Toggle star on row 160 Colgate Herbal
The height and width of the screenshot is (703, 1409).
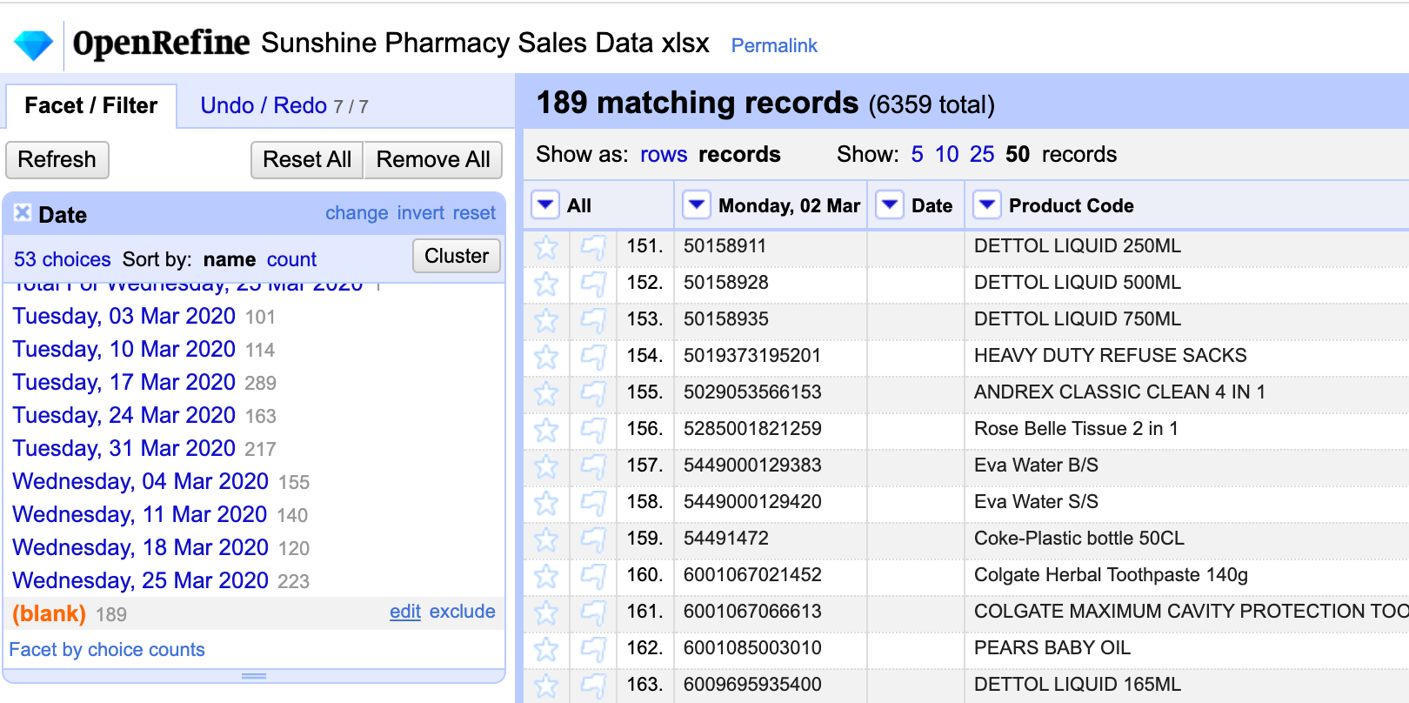pyautogui.click(x=546, y=576)
